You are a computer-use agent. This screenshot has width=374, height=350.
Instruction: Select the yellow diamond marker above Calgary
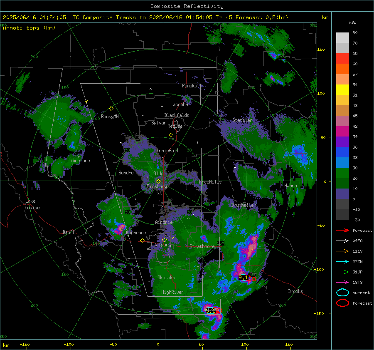pos(164,240)
